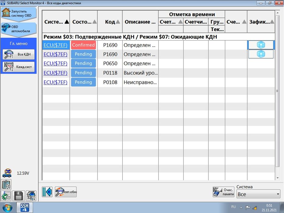Sort by Описание column header
284x213 pixels.
(140, 22)
